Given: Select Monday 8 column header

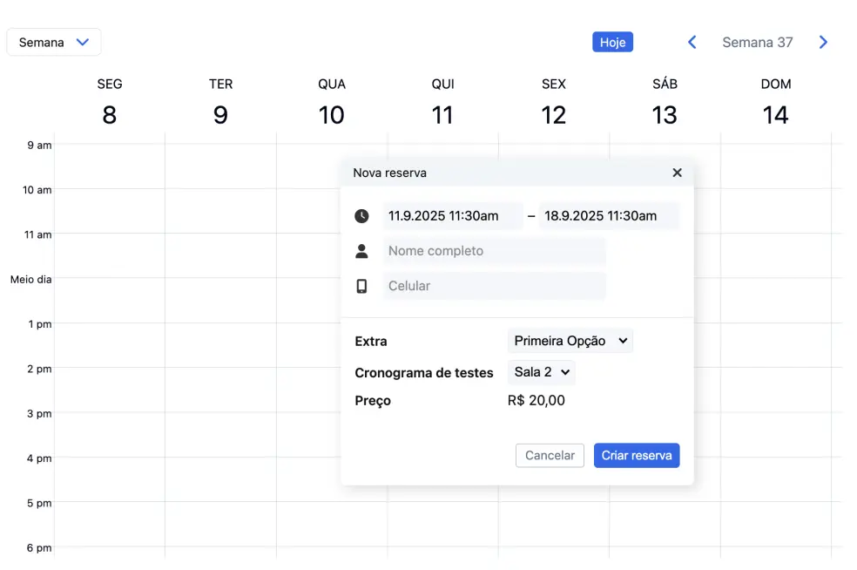Looking at the screenshot, I should (110, 102).
